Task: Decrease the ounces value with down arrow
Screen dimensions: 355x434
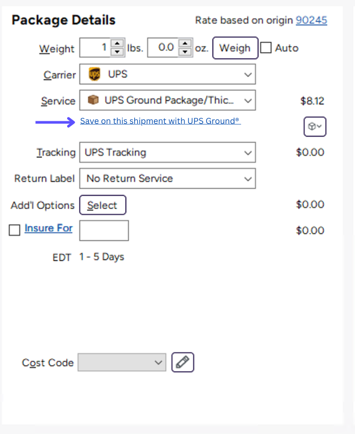Action: tap(185, 52)
